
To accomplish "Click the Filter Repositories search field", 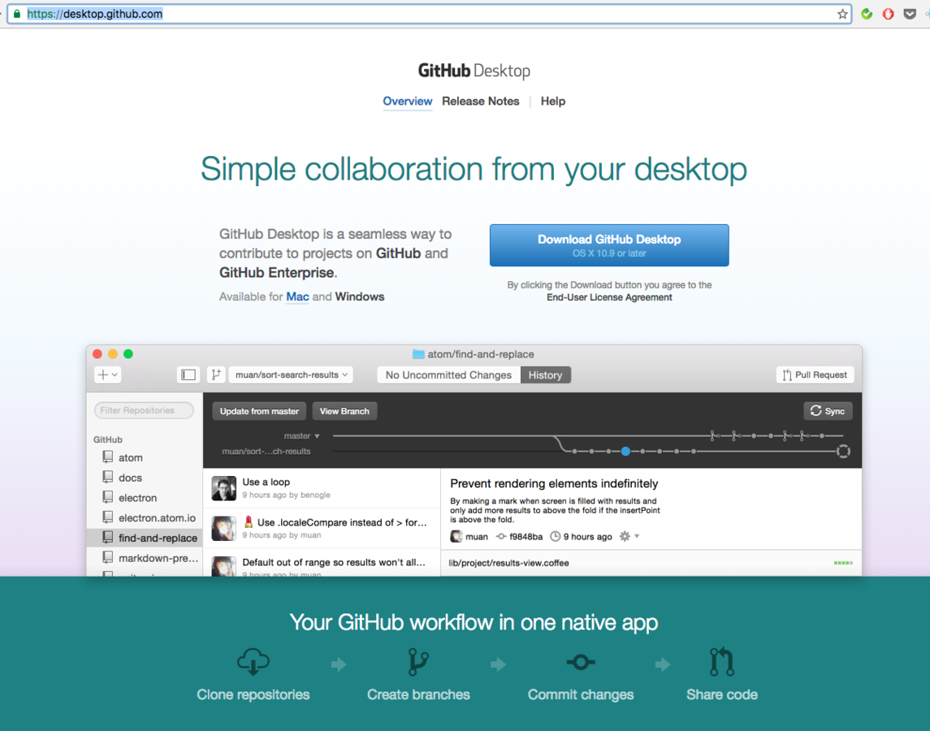I will click(x=144, y=410).
